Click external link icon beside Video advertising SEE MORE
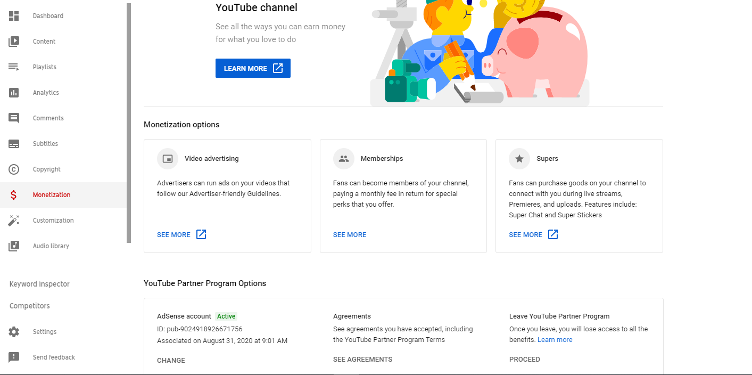752x375 pixels. (201, 234)
